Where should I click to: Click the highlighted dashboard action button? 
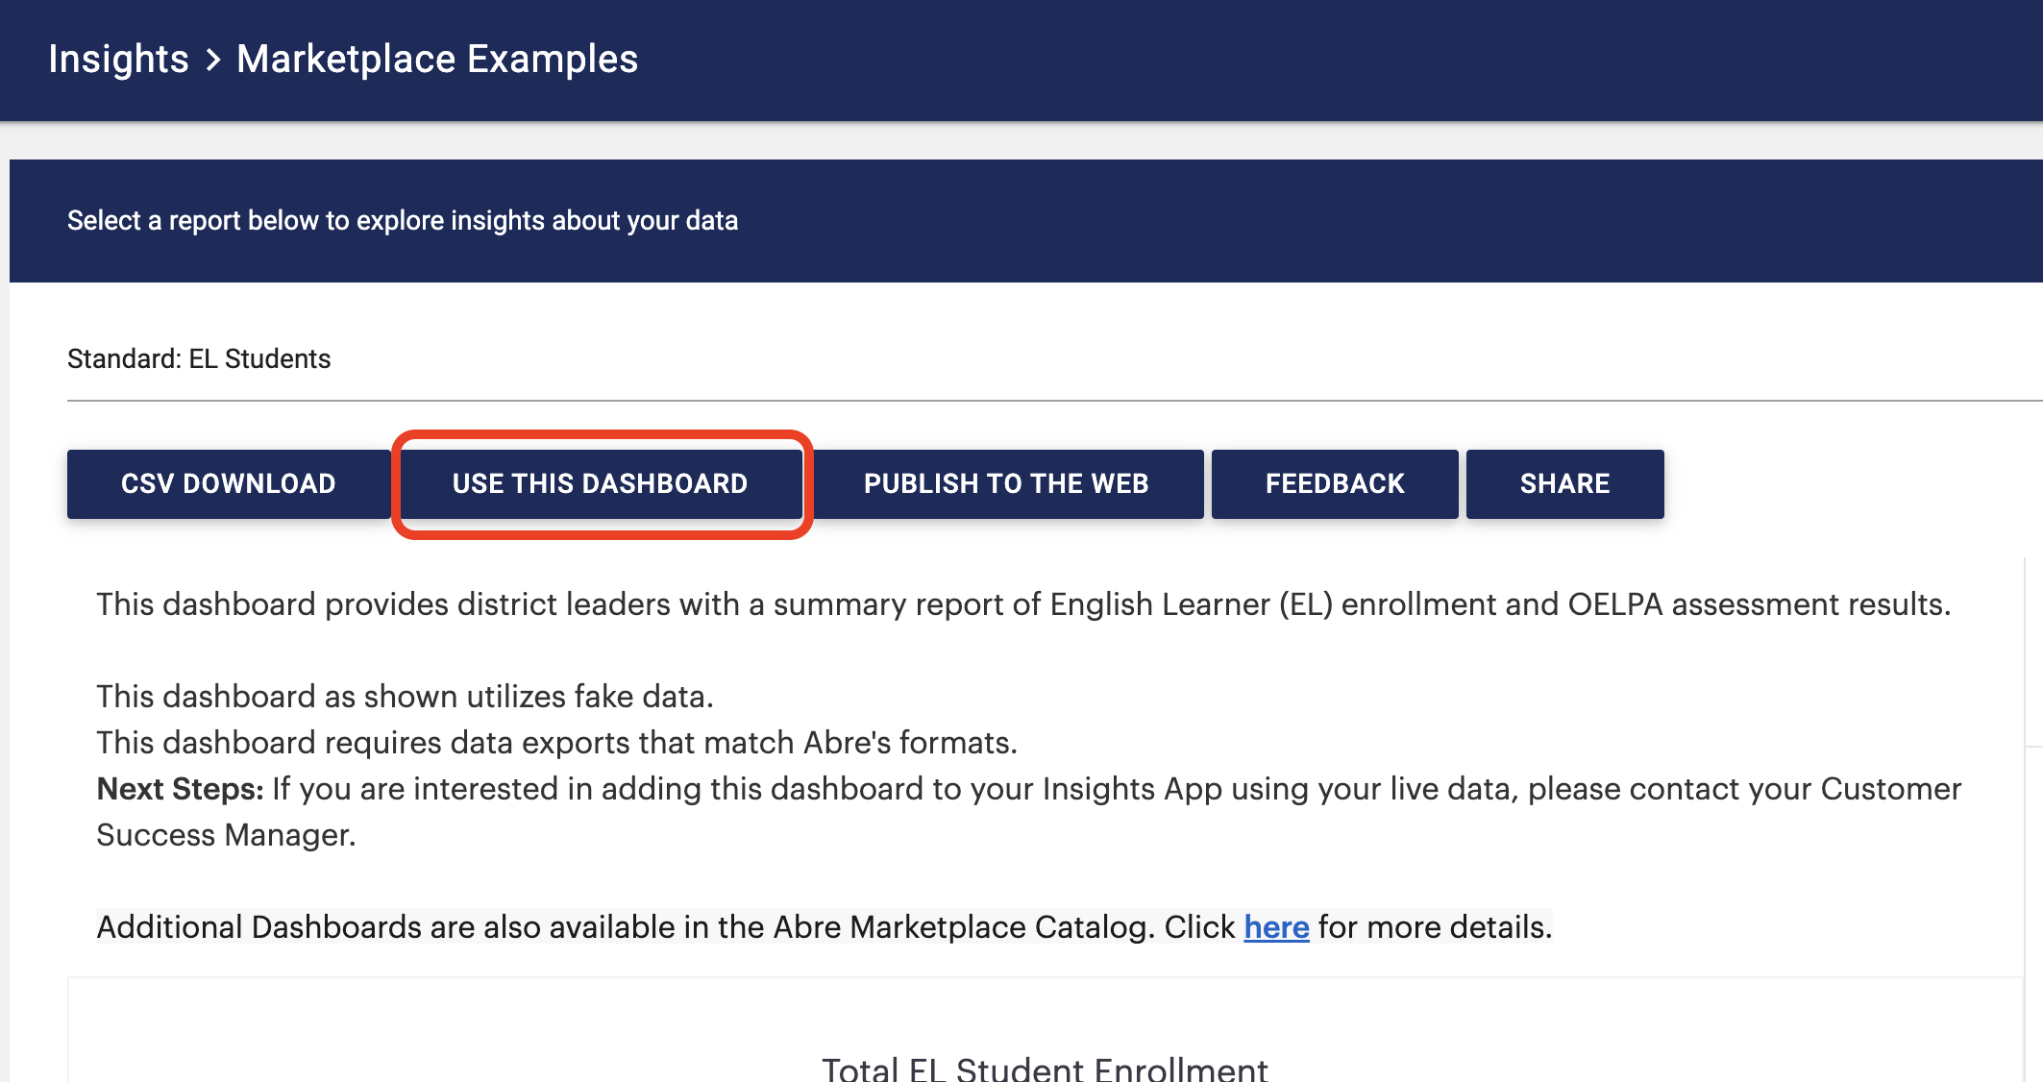[x=601, y=483]
